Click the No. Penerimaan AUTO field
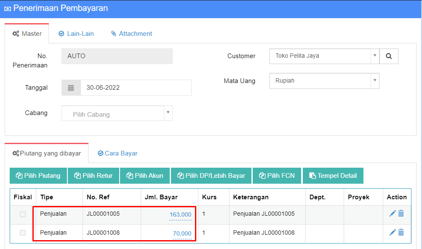The width and height of the screenshot is (422, 249). tap(117, 56)
